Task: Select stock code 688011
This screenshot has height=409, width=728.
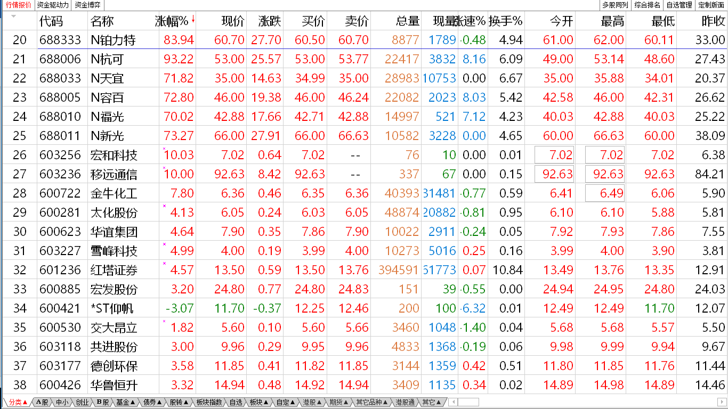Action: (60, 136)
